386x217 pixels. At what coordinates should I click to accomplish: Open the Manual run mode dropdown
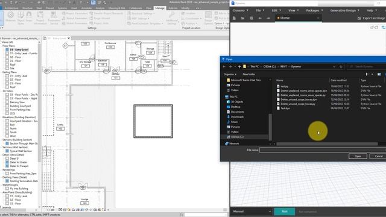tap(252, 212)
